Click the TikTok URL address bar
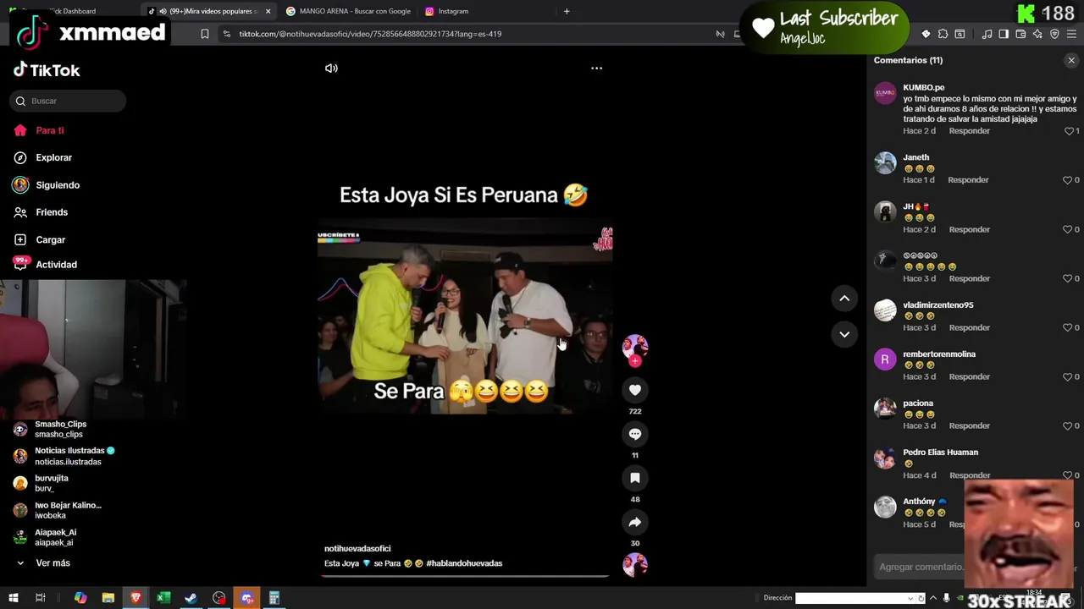This screenshot has width=1084, height=609. [370, 34]
